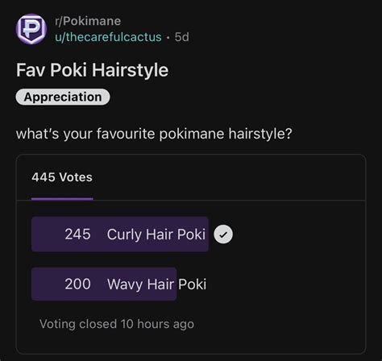This screenshot has height=361, width=382.
Task: Open the Fav Poki Hairstyle post title
Action: [x=92, y=70]
